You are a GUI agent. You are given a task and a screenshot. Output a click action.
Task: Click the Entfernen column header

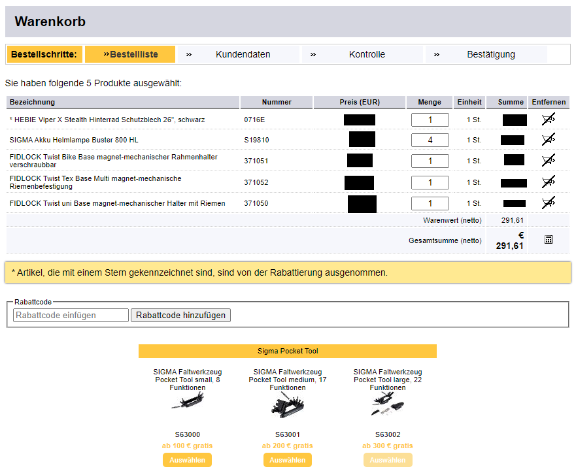tap(549, 102)
